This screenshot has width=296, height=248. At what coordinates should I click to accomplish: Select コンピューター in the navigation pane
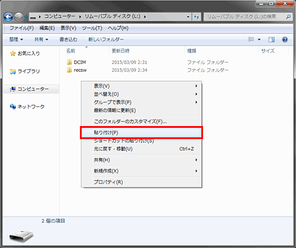click(31, 89)
